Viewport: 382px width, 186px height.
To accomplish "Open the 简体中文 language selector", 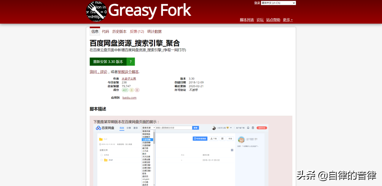I will point(278,3).
